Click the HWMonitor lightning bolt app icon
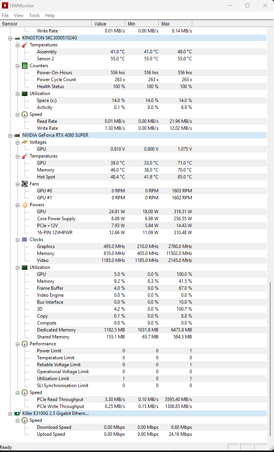 [x=5, y=5]
